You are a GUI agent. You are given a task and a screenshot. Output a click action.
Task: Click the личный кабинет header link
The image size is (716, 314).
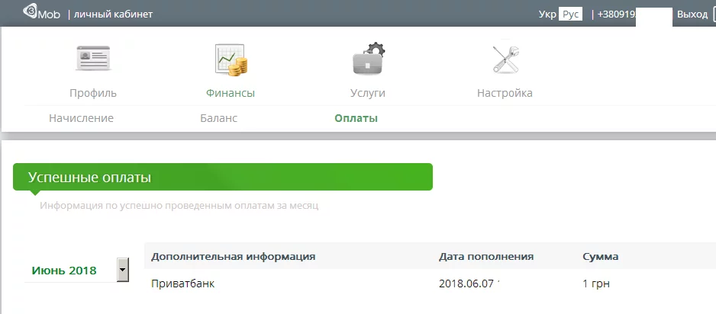tap(113, 14)
